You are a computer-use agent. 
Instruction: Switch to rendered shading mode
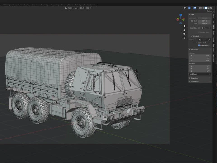pos(211,8)
